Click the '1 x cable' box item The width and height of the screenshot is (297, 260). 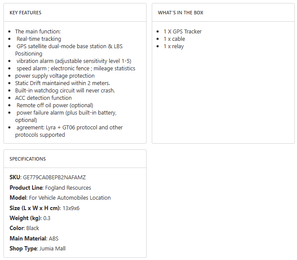click(x=174, y=39)
